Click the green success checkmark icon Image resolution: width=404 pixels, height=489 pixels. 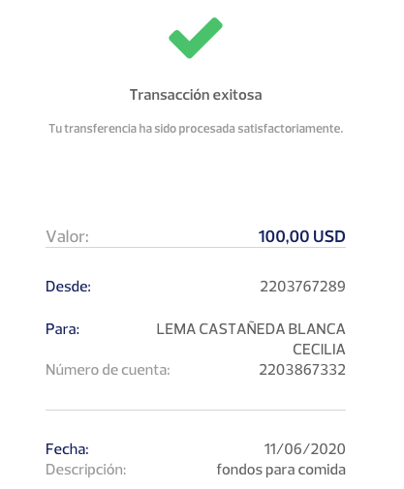pos(196,38)
